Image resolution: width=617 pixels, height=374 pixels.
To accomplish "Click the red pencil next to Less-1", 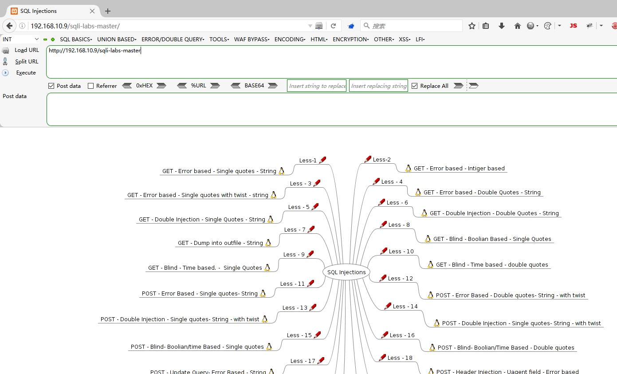I will pyautogui.click(x=322, y=160).
